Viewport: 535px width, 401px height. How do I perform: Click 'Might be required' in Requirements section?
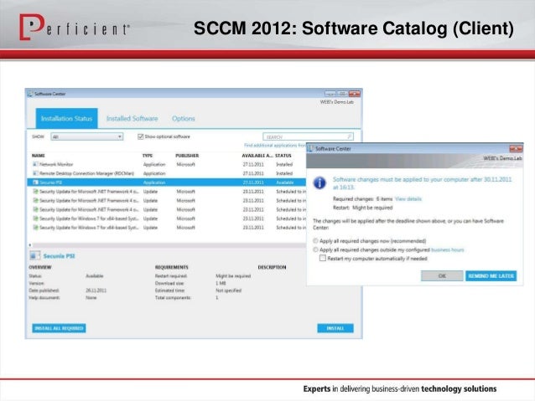(233, 275)
